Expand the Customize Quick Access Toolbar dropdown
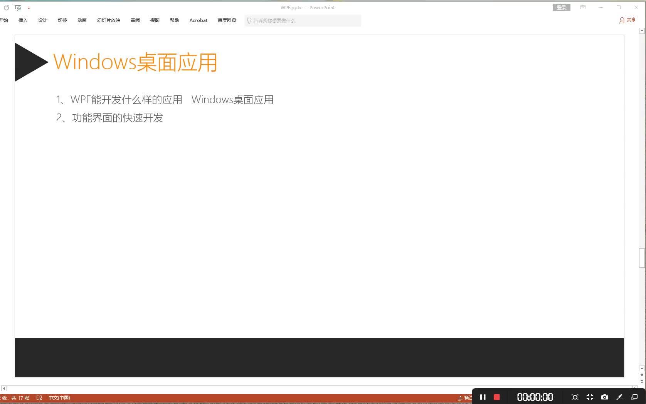This screenshot has width=646, height=404. coord(29,8)
